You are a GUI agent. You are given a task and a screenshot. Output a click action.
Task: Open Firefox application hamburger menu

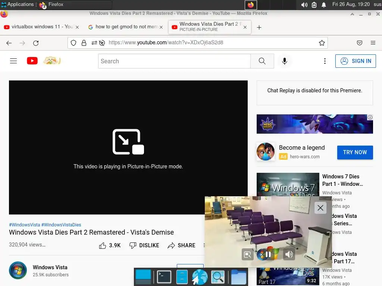pyautogui.click(x=373, y=43)
